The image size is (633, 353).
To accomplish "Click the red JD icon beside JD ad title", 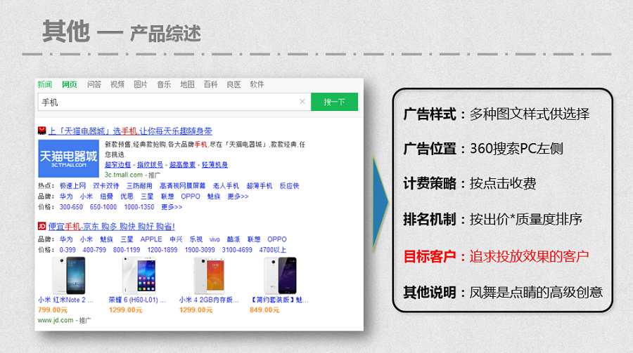I will click(41, 226).
